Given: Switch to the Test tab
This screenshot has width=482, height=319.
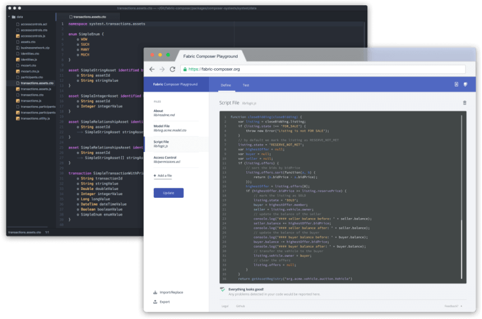Looking at the screenshot, I should click(x=246, y=85).
